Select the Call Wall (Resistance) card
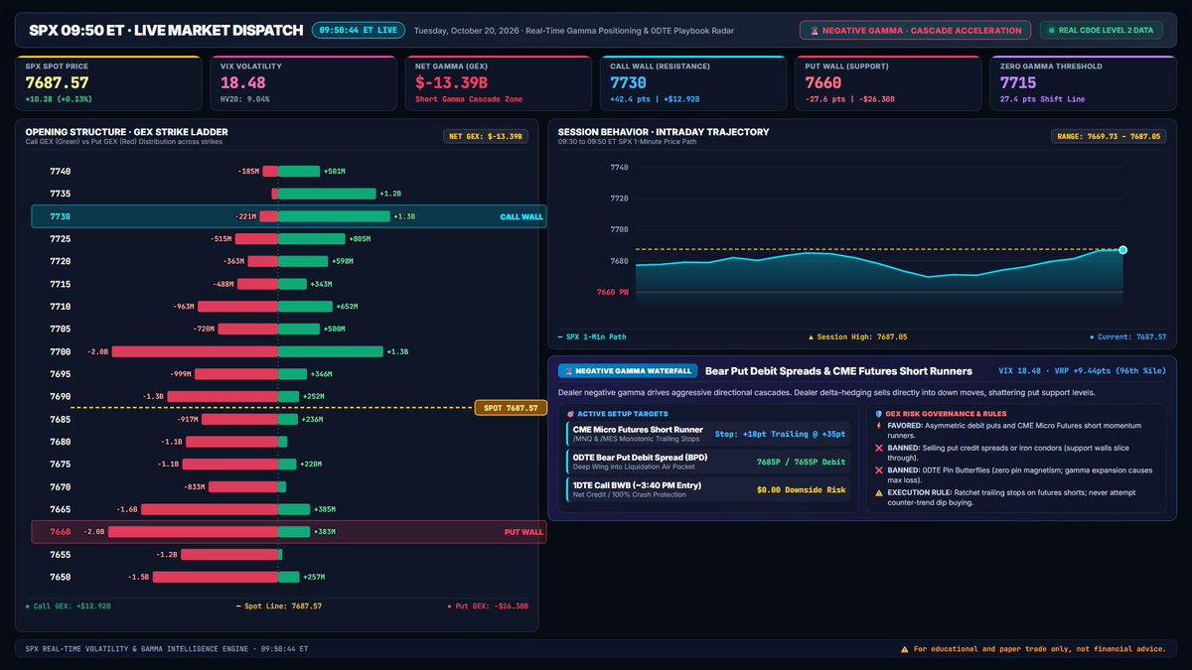1192x670 pixels. pos(692,82)
